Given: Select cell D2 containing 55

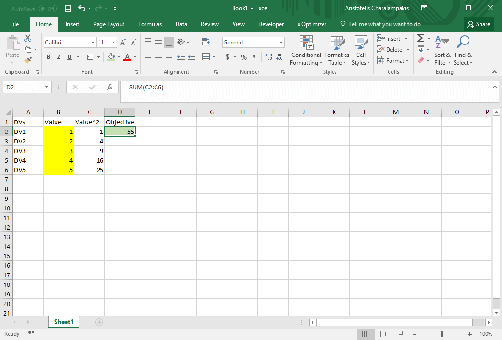Looking at the screenshot, I should 120,132.
